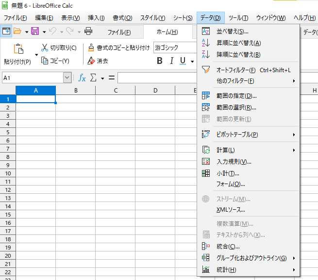This screenshot has height=280, width=318.
Task: Click the Save floppy disk icon
Action: (x=35, y=31)
